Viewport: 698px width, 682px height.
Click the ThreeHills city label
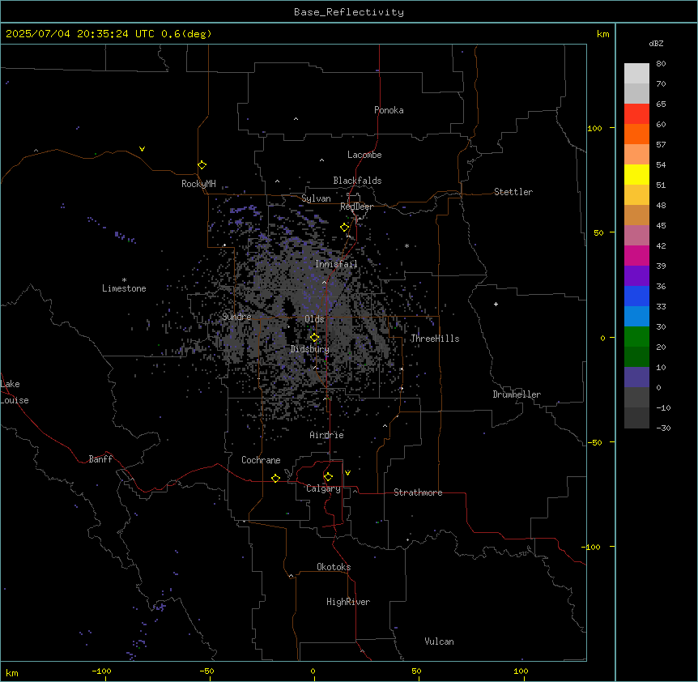coord(435,339)
